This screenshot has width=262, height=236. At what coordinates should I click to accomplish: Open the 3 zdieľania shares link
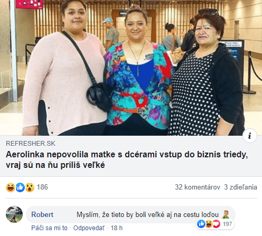pyautogui.click(x=240, y=187)
